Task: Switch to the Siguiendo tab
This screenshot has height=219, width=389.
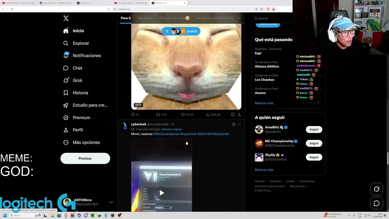Action: 145,18
